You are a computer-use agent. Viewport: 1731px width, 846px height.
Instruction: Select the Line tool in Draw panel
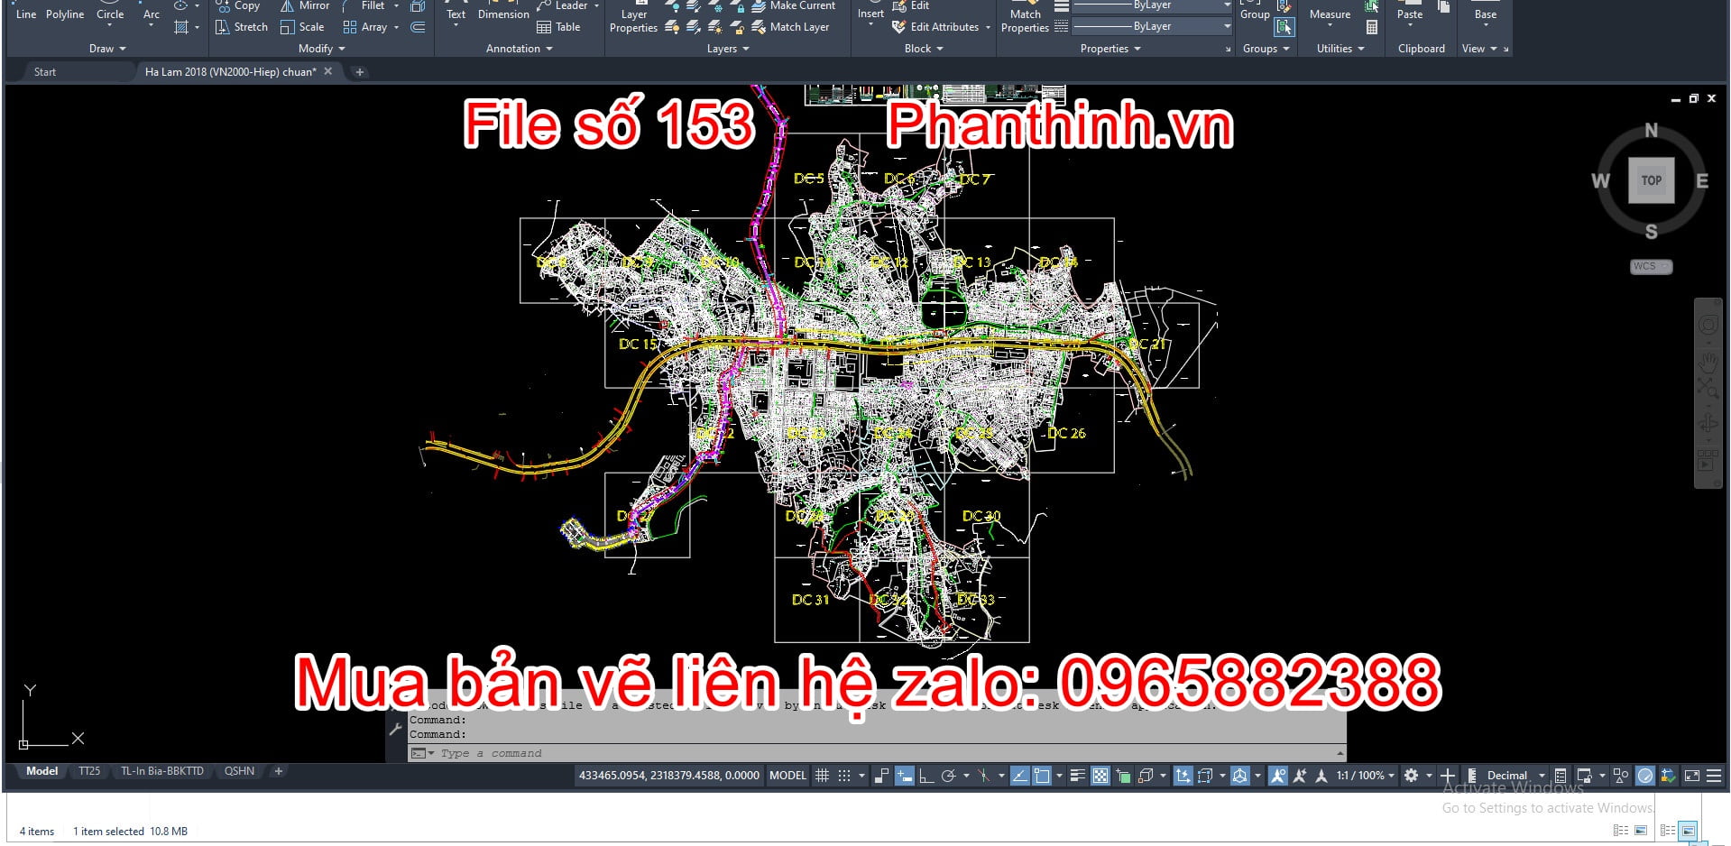pos(26,11)
